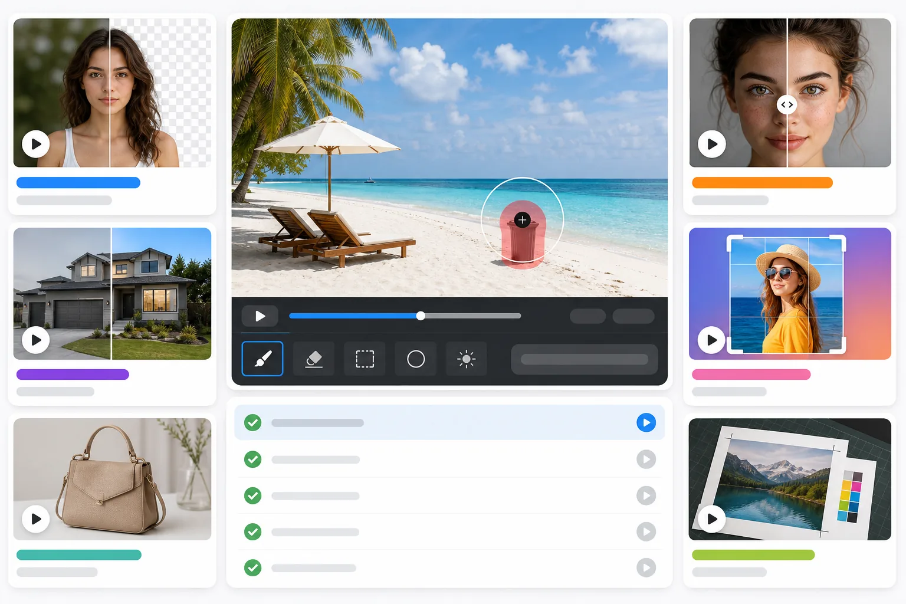Click the blue play button in highlighted list row
The height and width of the screenshot is (604, 906).
[646, 422]
